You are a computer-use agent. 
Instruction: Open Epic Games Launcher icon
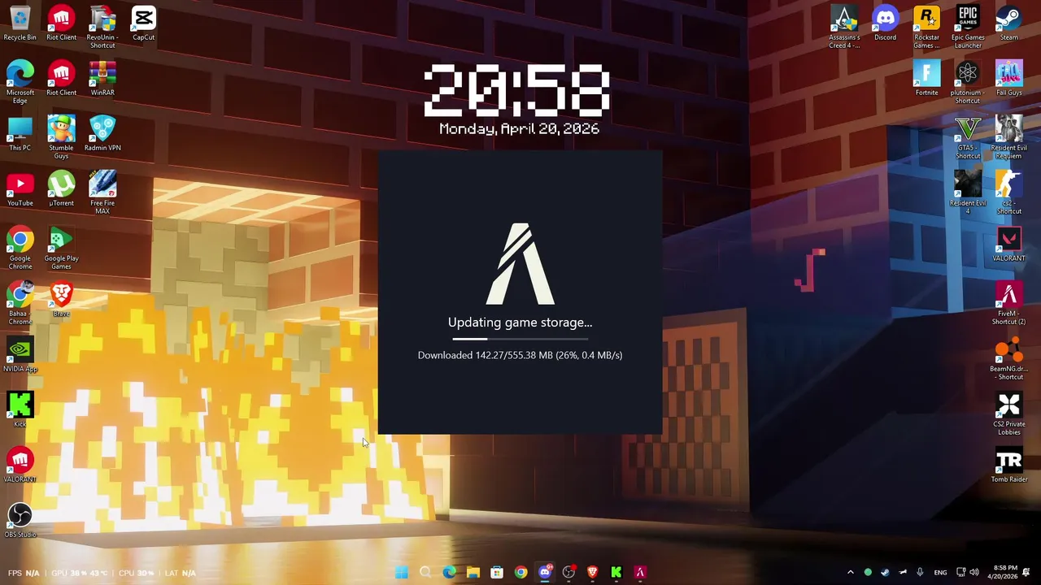point(968,26)
